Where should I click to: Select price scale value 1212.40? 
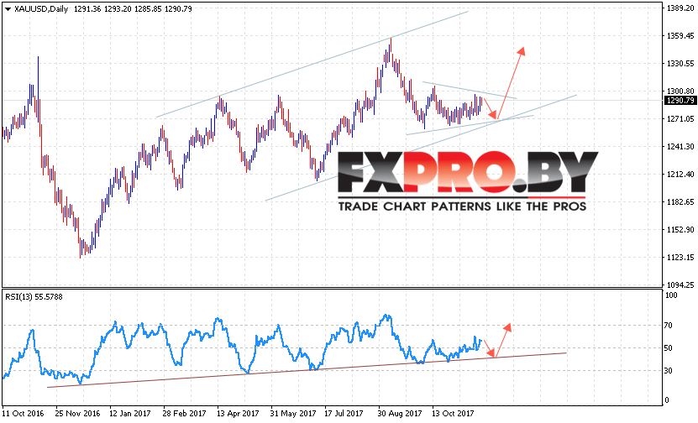pos(680,175)
